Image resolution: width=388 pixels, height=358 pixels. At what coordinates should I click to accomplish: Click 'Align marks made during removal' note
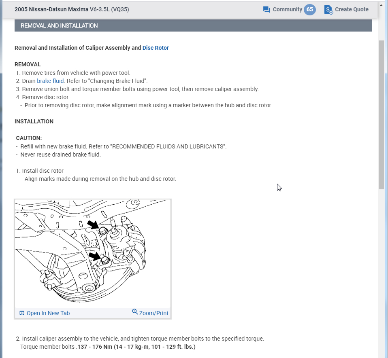pos(98,179)
